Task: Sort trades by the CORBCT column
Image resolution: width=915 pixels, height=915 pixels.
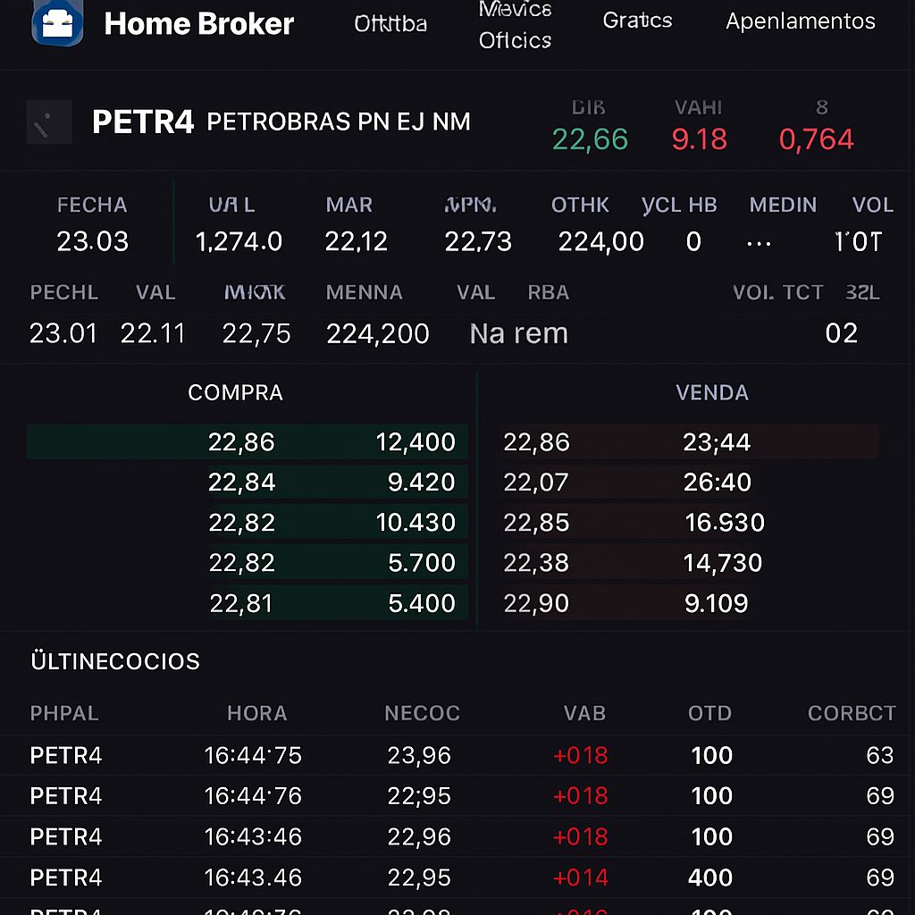Action: pyautogui.click(x=851, y=713)
